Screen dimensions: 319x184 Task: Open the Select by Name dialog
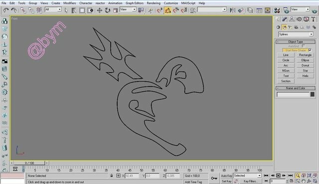[x=74, y=10]
